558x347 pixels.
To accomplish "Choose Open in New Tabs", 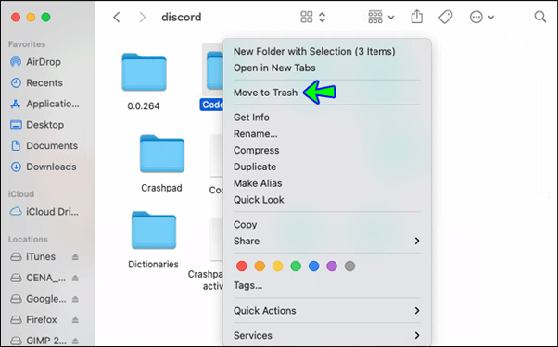I will click(x=274, y=68).
